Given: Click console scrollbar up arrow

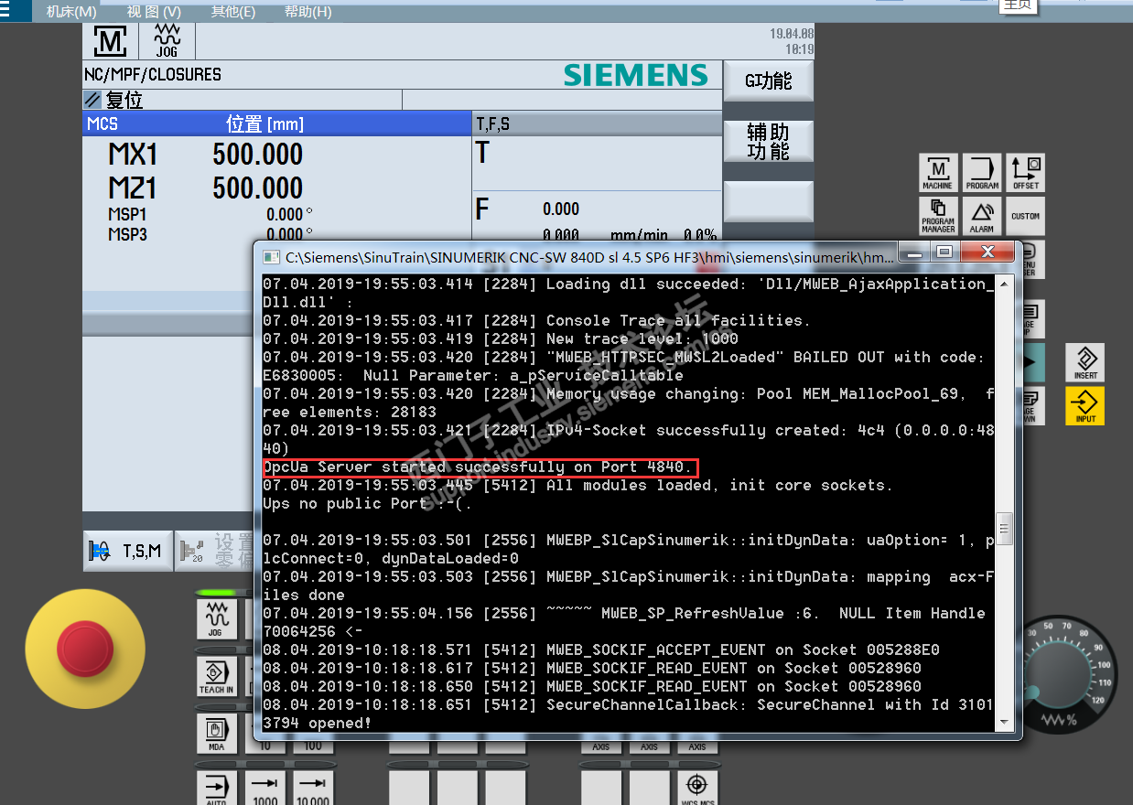Looking at the screenshot, I should coord(1004,283).
